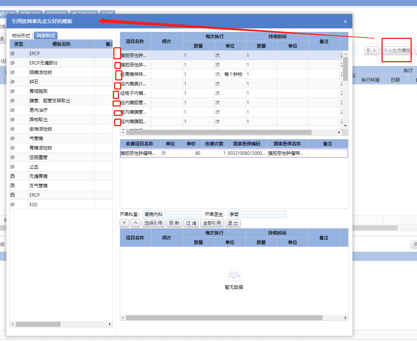Select the 碎石 template row

[61, 82]
